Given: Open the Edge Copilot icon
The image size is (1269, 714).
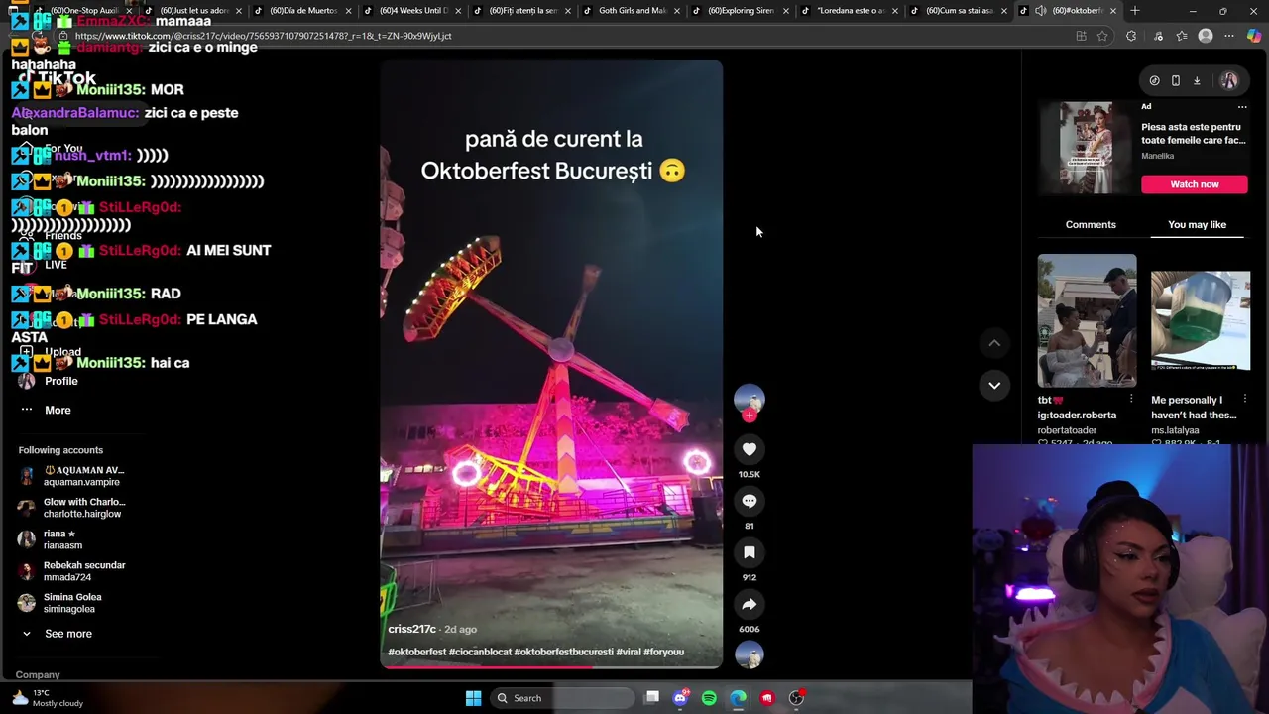Looking at the screenshot, I should click(1254, 36).
